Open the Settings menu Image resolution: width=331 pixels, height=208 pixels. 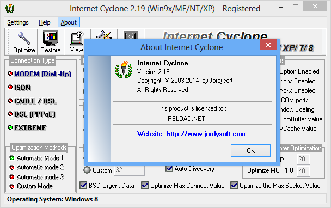coord(18,22)
